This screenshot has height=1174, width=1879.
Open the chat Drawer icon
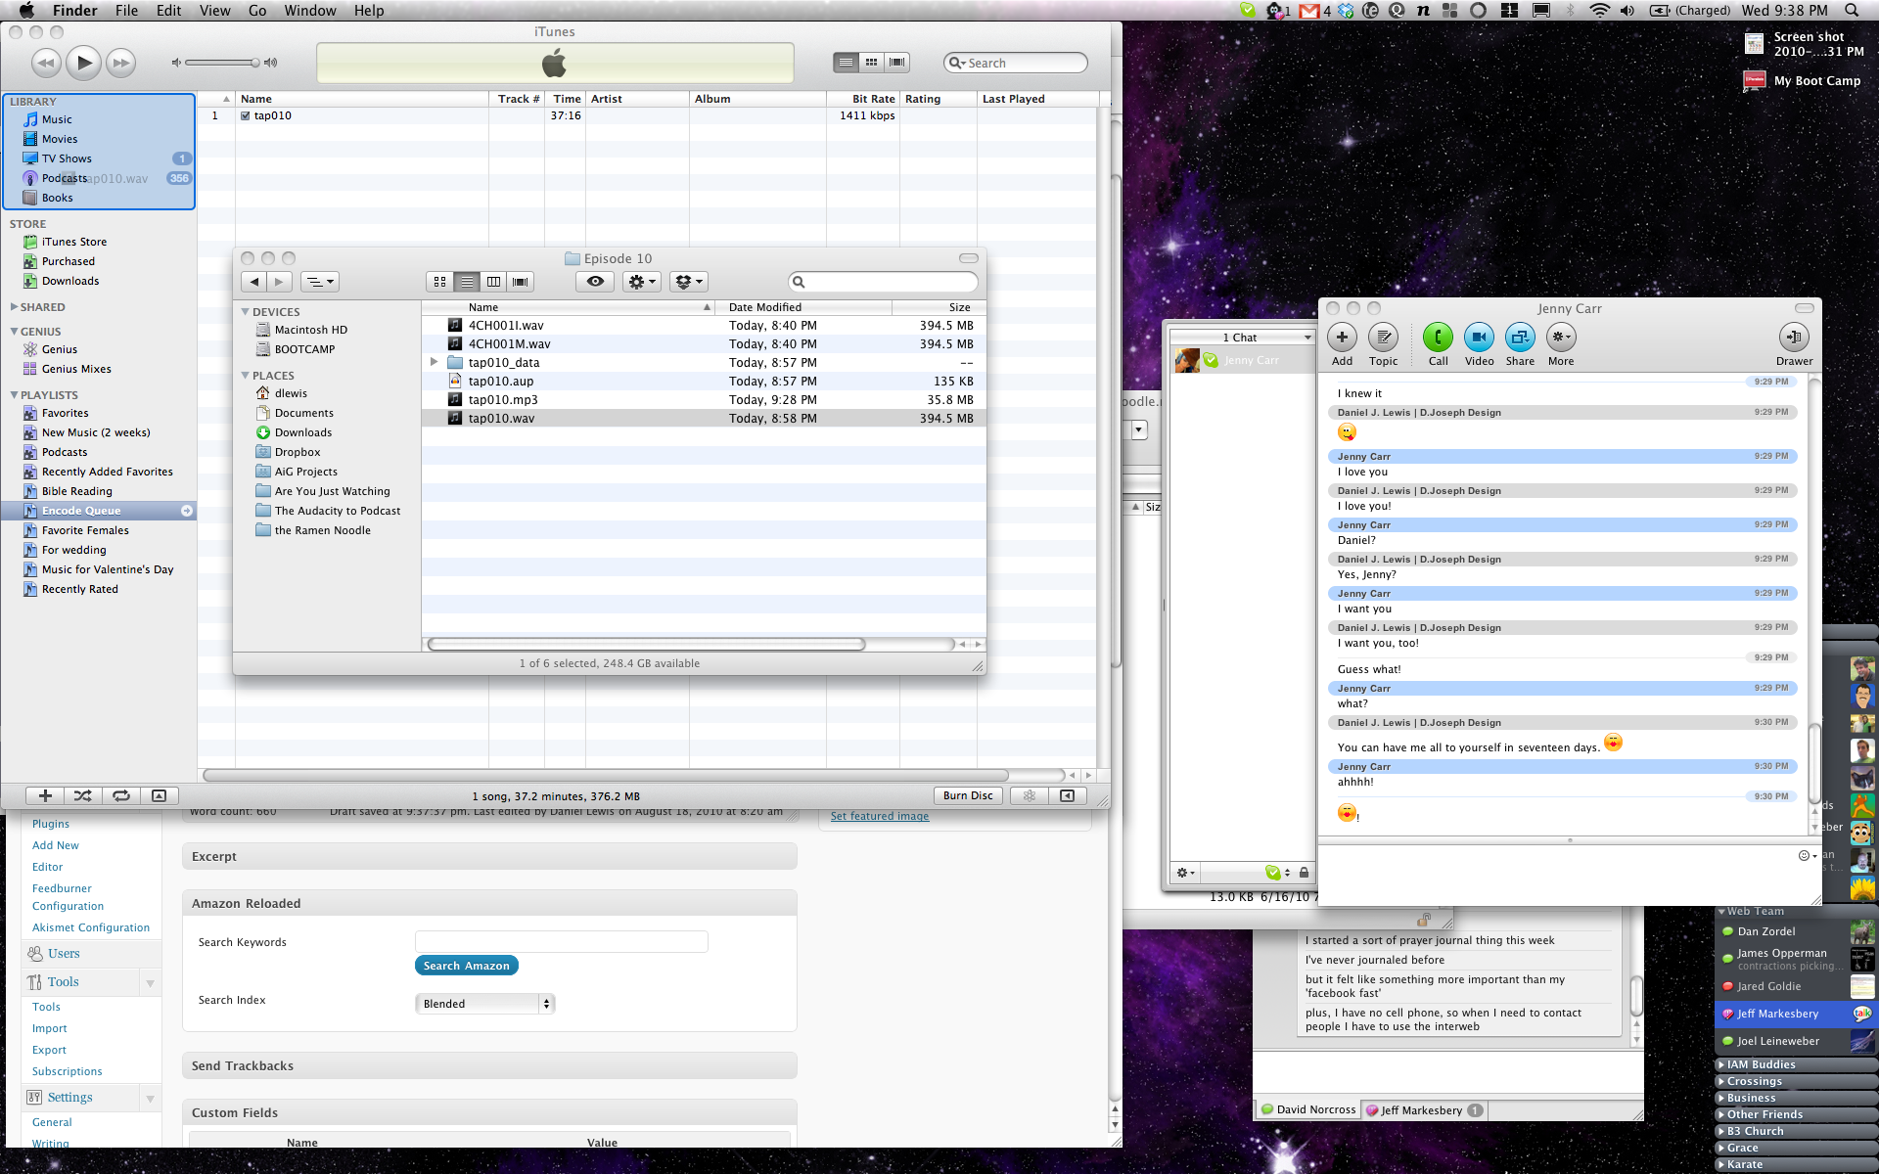click(1793, 338)
